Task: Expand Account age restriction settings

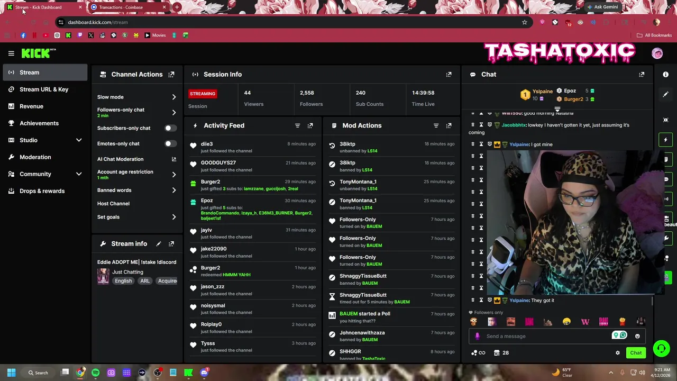Action: 173,175
